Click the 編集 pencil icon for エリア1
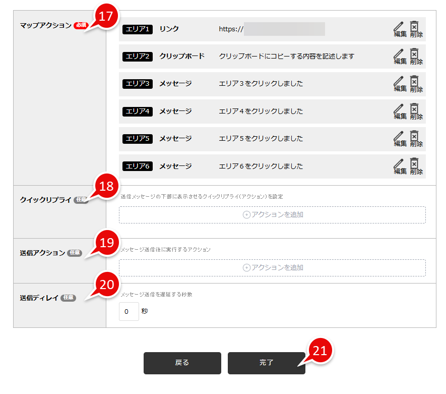Screen dimensions: 446x394 (399, 29)
